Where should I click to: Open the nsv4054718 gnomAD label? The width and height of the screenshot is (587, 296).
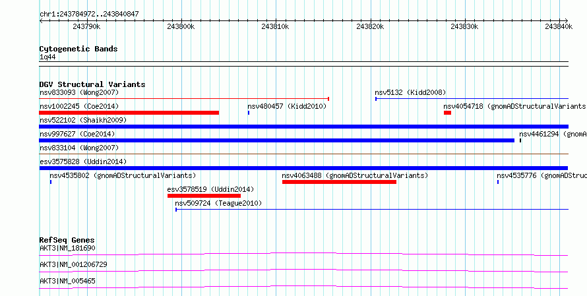pos(514,106)
